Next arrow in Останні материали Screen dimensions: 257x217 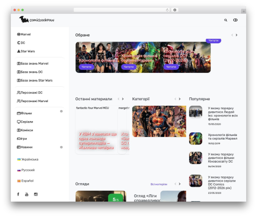123,99
